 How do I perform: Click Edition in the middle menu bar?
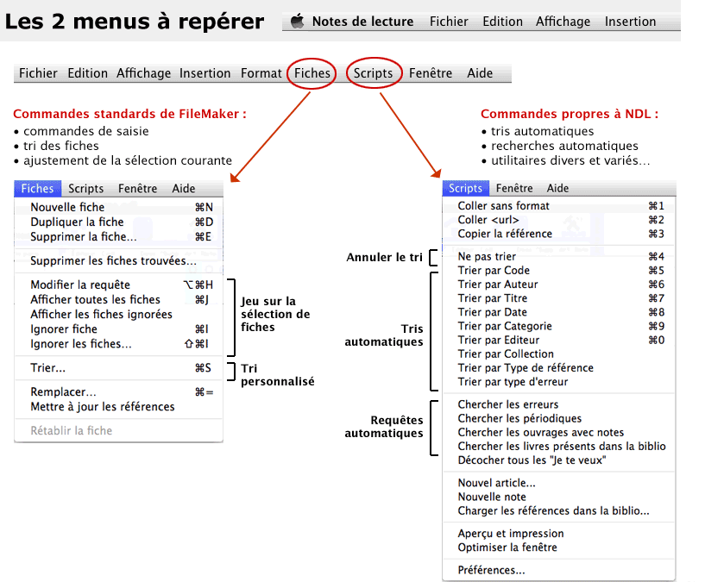pyautogui.click(x=88, y=73)
